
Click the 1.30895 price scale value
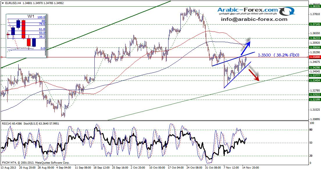[315, 119]
